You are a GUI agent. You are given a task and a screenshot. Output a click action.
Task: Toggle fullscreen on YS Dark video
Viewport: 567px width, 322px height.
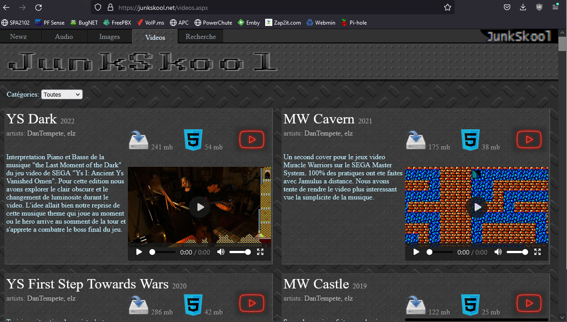click(x=260, y=252)
